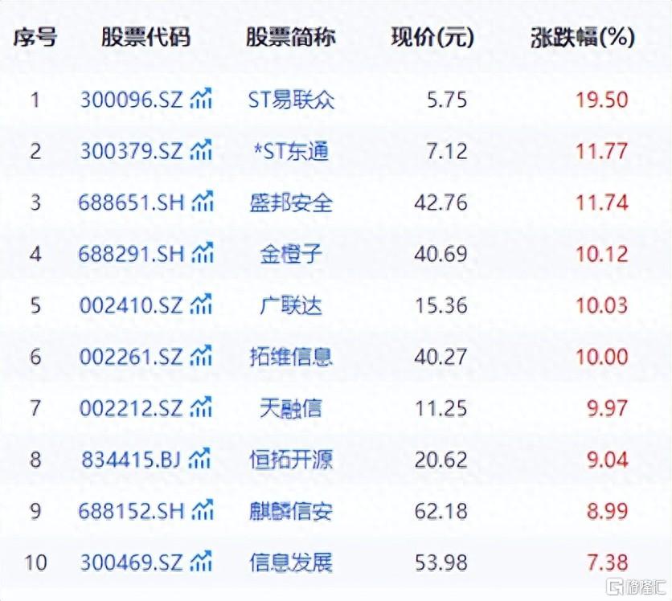
Task: Click price 15.36
Action: [441, 305]
